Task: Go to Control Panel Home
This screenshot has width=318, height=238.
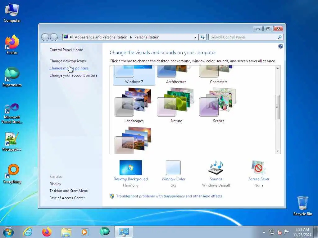Action: point(66,50)
